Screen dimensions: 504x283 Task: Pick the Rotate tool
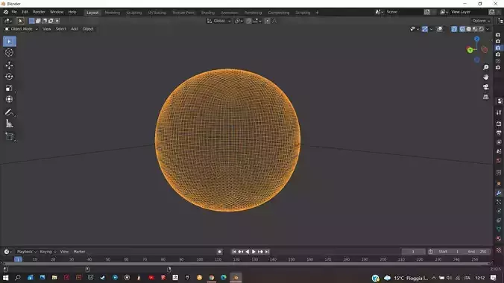tap(10, 77)
